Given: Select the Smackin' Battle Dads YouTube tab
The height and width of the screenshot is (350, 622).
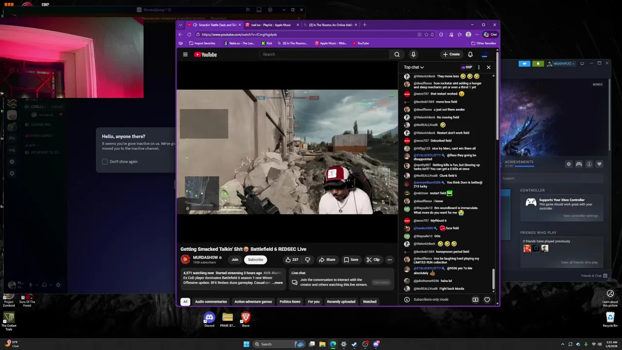Looking at the screenshot, I should click(215, 25).
